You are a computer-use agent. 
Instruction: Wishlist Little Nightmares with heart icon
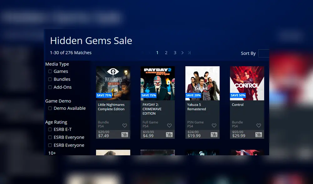pyautogui.click(x=125, y=125)
